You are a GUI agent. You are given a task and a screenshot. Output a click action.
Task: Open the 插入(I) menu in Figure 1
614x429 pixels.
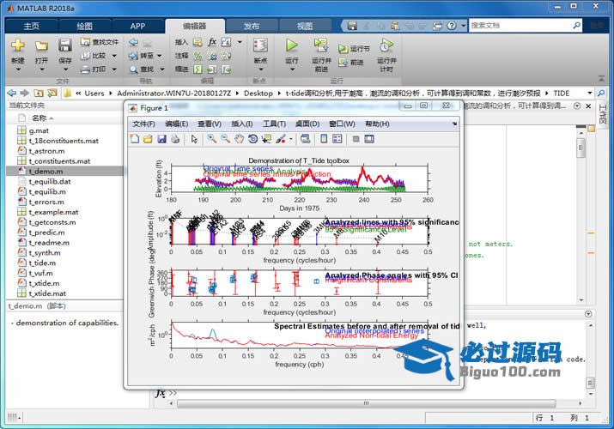(241, 124)
